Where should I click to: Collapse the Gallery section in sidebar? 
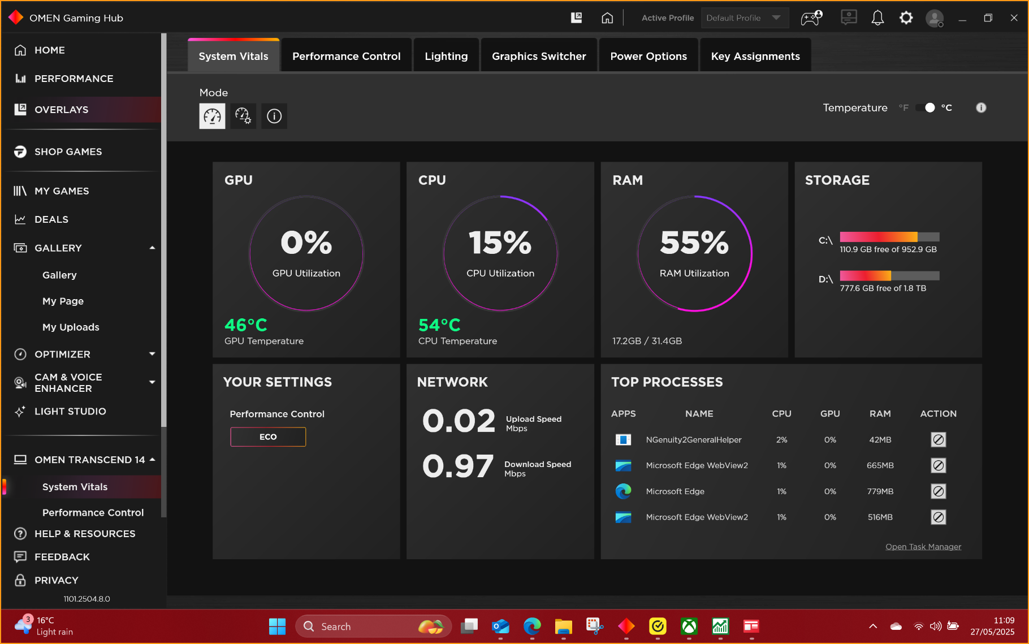pos(152,248)
